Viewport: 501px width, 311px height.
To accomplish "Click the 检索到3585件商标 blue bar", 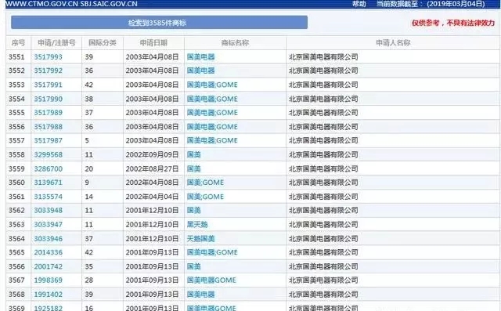I will [159, 23].
